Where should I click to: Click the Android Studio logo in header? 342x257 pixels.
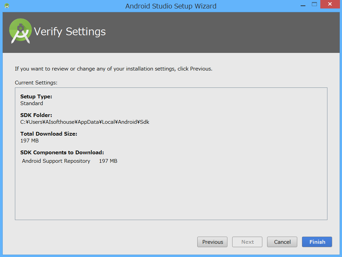[x=20, y=31]
